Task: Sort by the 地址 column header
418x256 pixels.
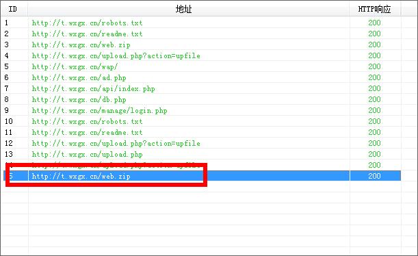Action: click(183, 9)
